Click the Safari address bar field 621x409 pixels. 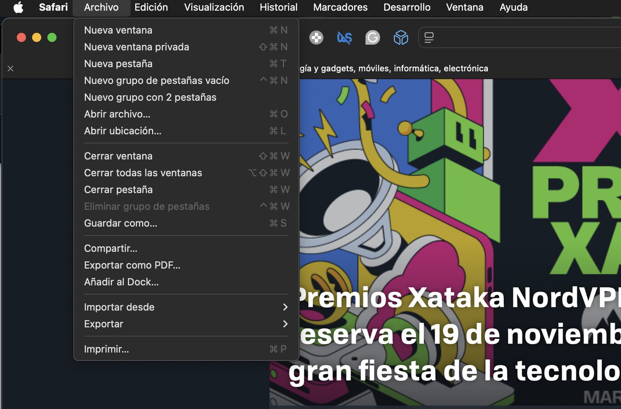(x=520, y=38)
